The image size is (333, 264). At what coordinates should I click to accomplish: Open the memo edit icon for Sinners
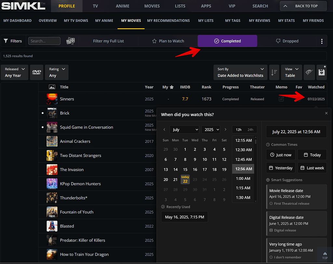(x=281, y=99)
